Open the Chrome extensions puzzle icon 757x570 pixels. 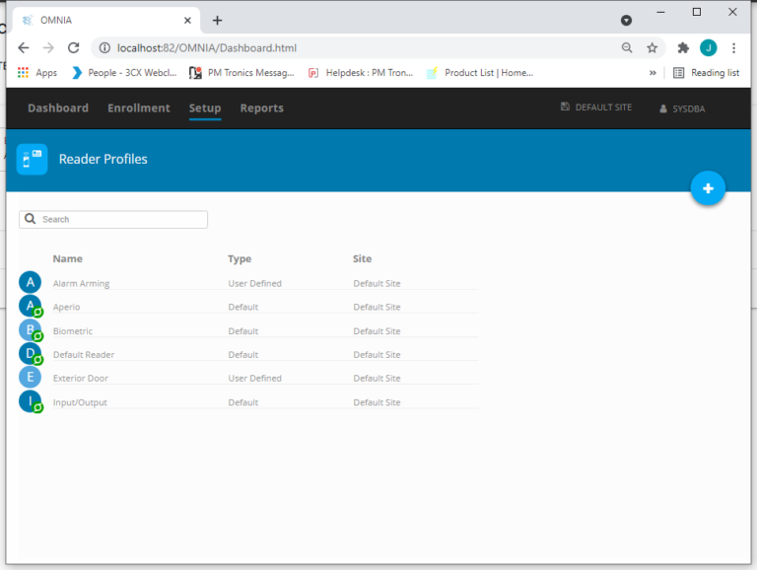click(x=683, y=47)
